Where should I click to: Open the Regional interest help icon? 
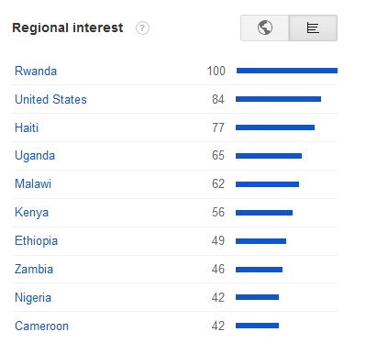point(142,28)
